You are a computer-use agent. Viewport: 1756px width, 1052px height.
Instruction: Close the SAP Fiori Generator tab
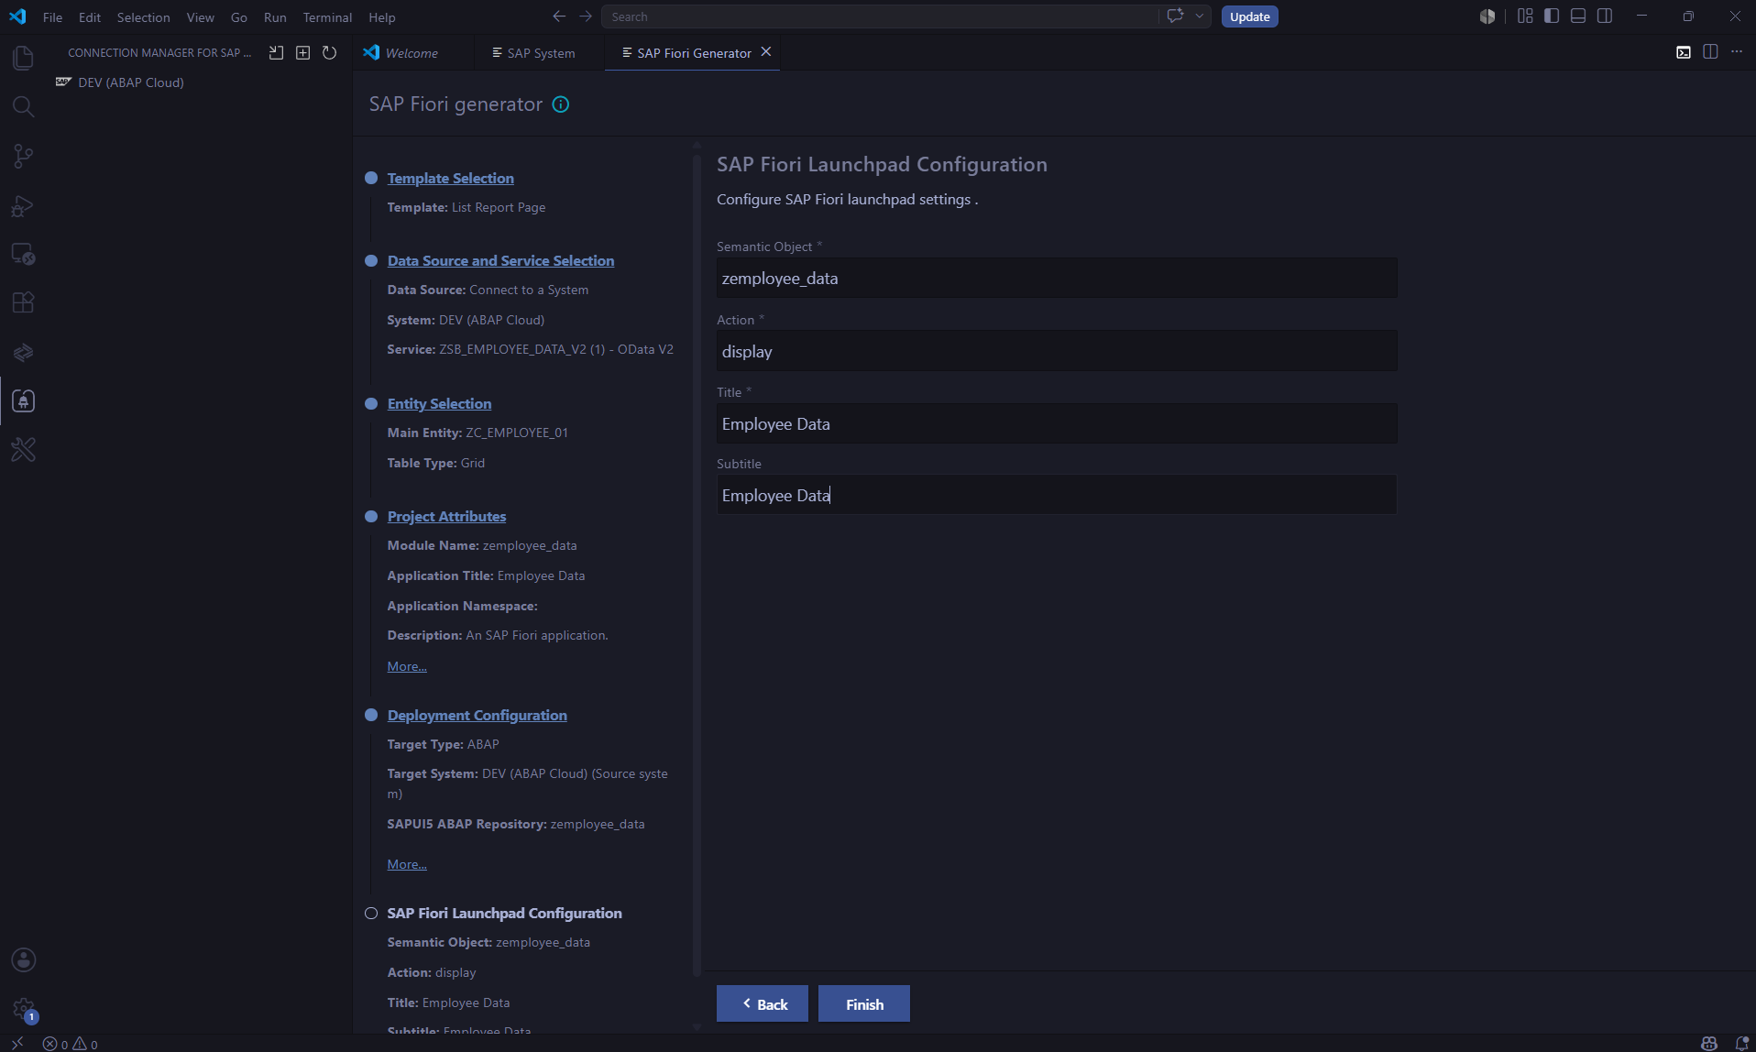(x=766, y=52)
